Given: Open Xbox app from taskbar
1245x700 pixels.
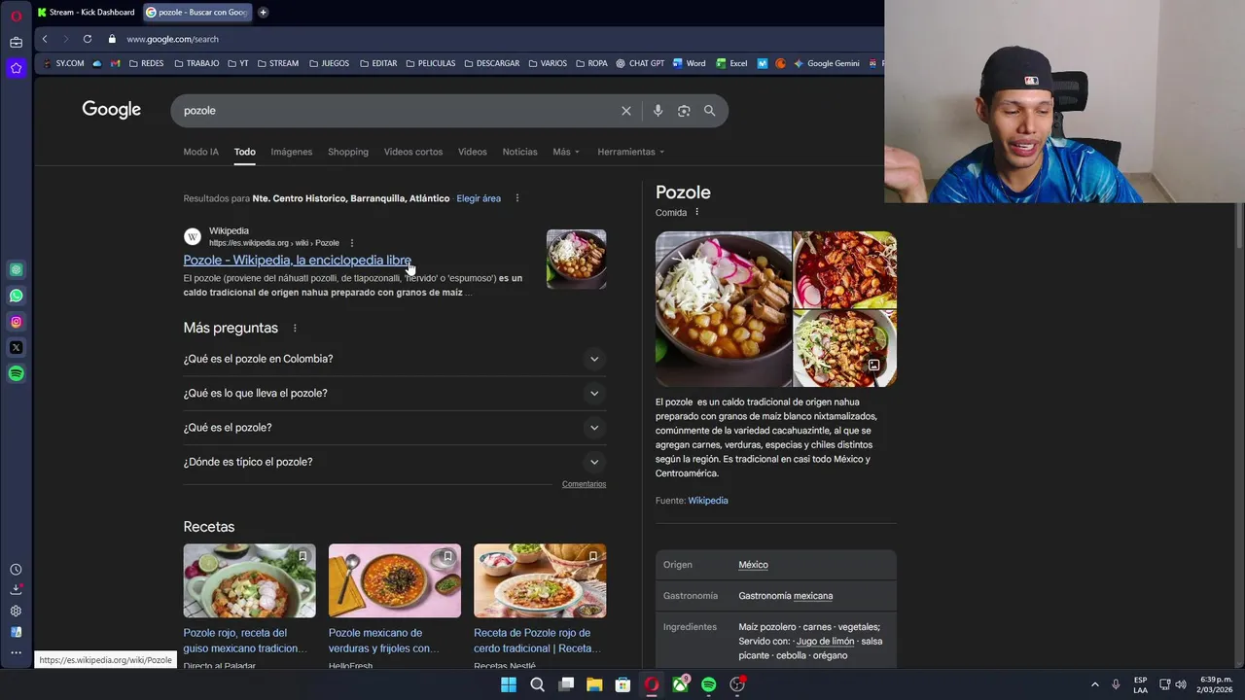Looking at the screenshot, I should pyautogui.click(x=680, y=684).
